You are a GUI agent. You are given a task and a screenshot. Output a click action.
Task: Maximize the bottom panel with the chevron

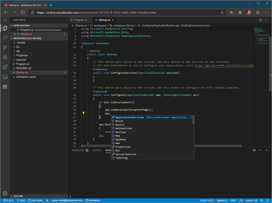(260, 150)
